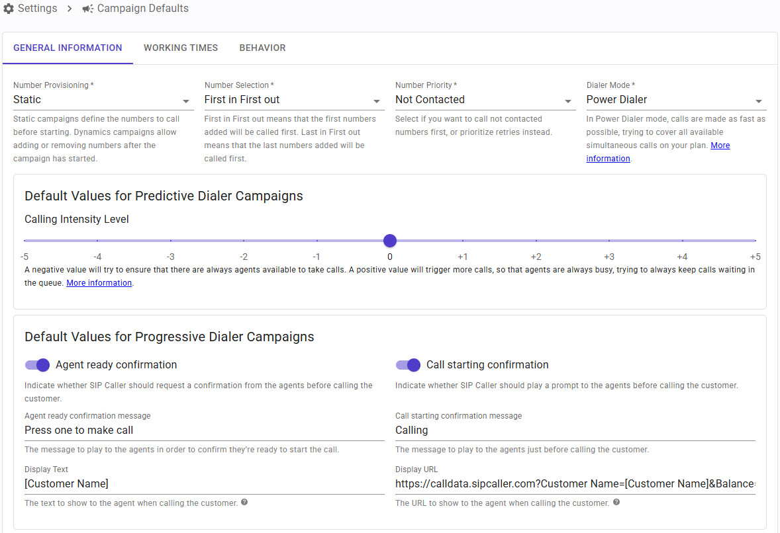
Task: Click into the Display URL field
Action: point(575,484)
